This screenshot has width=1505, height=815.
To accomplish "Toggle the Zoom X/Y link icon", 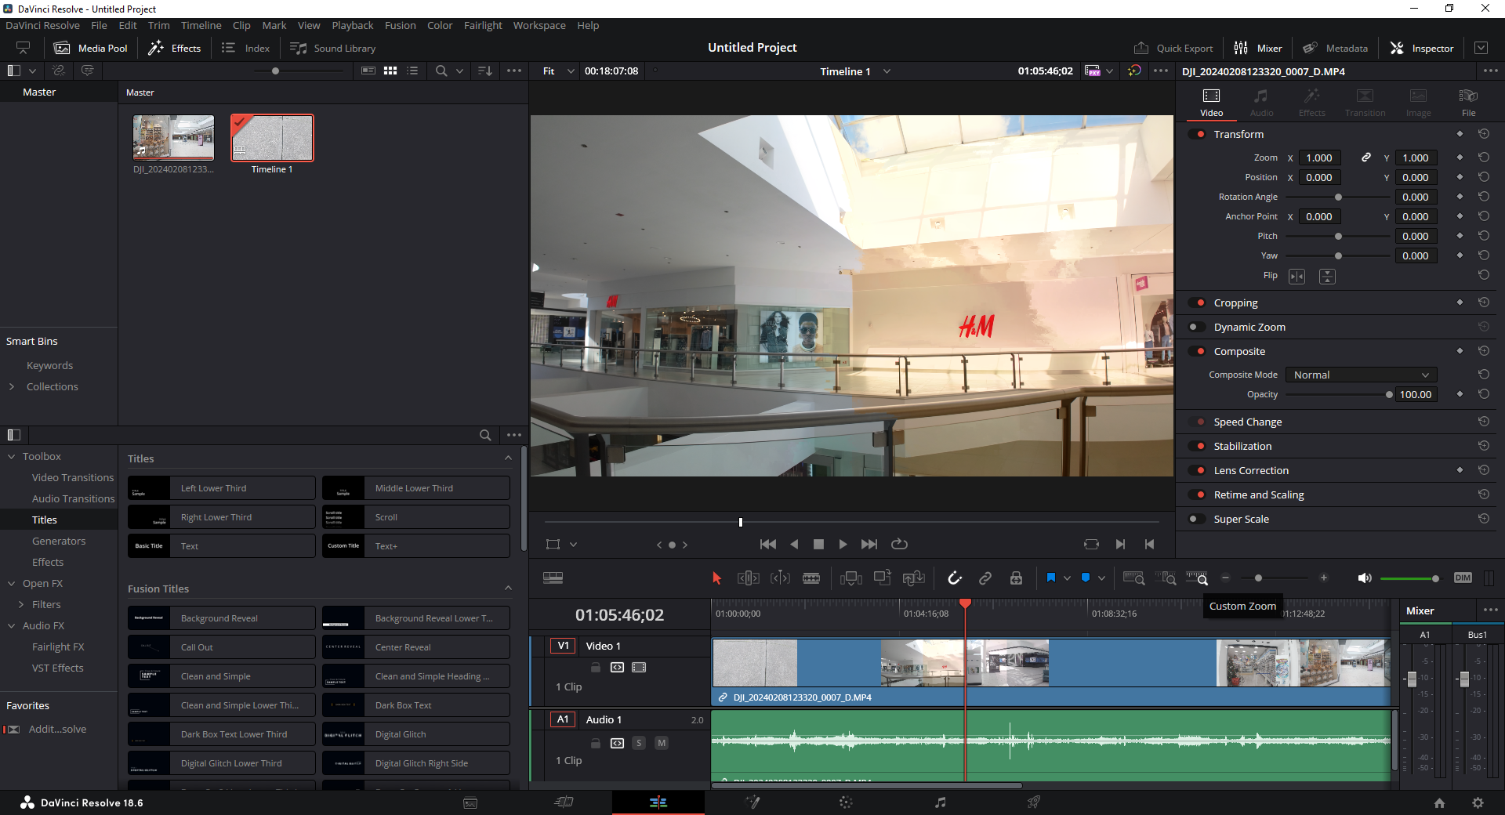I will (x=1366, y=158).
